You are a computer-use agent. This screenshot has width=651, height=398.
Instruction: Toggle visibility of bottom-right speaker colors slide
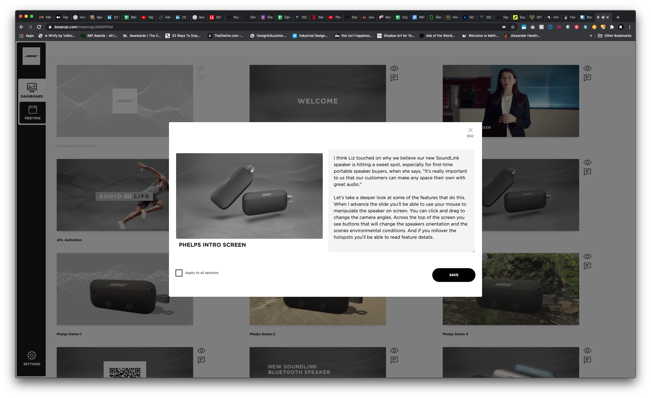coord(587,350)
